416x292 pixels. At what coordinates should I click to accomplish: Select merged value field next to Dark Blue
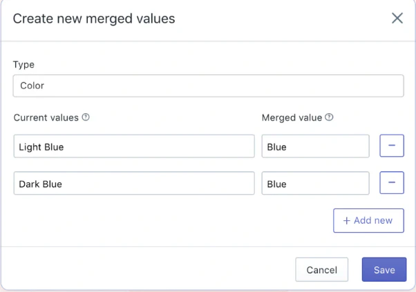pos(315,184)
